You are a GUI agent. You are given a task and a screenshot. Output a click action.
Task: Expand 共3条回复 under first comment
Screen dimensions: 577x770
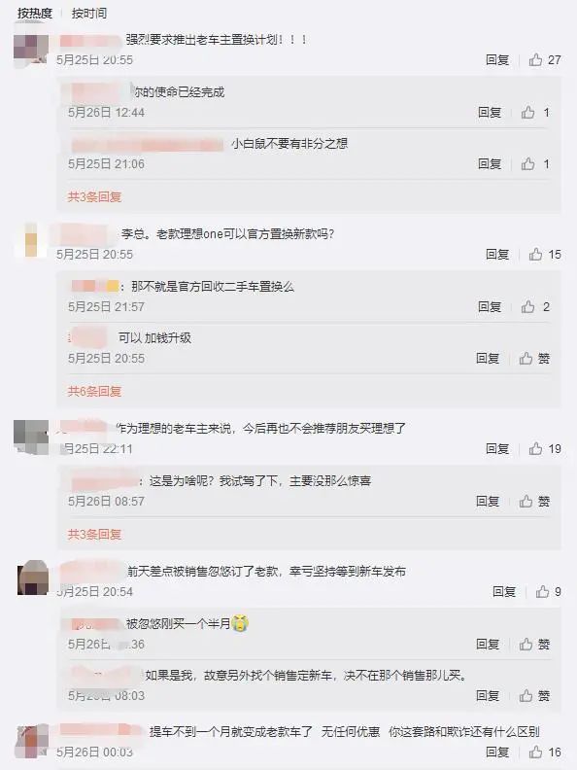[x=94, y=197]
